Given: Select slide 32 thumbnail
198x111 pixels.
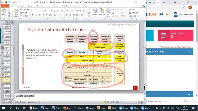Looking at the screenshot, I should click(7, 85).
